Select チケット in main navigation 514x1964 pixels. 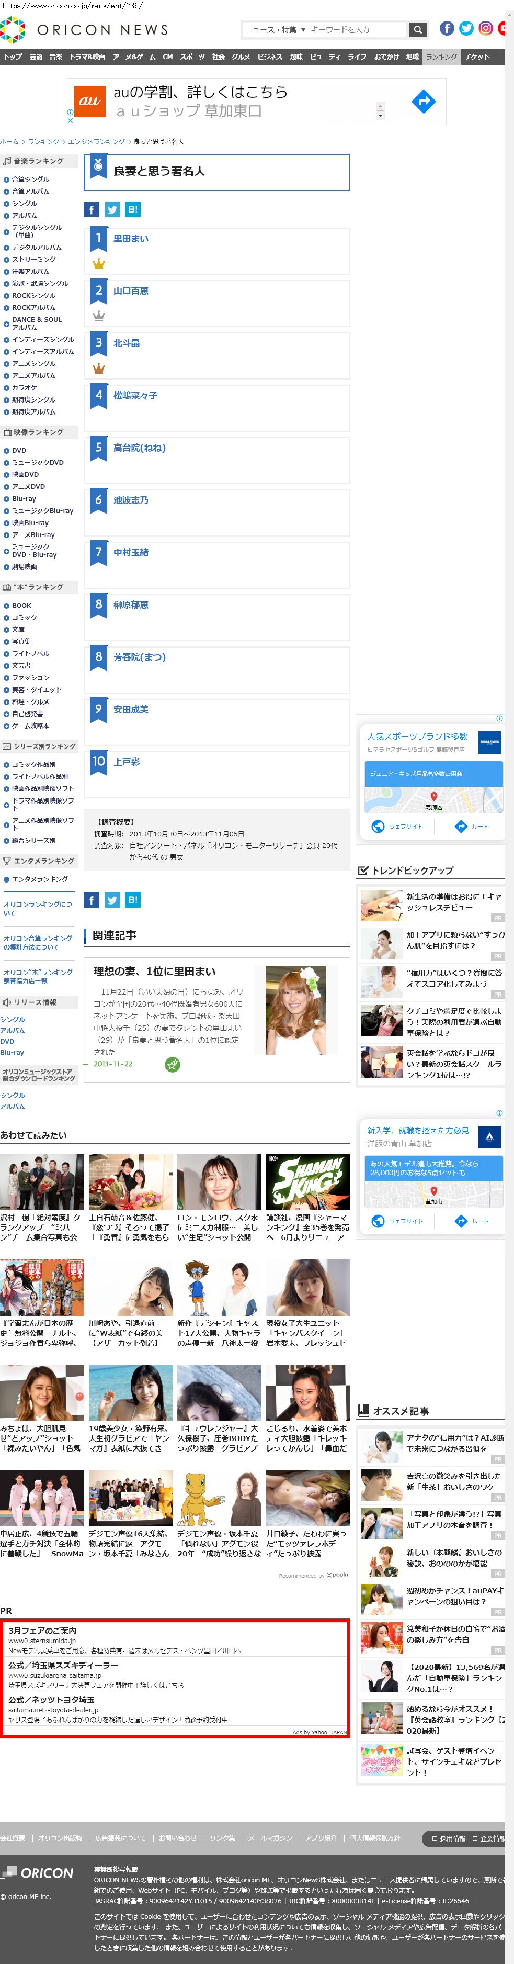pyautogui.click(x=477, y=57)
